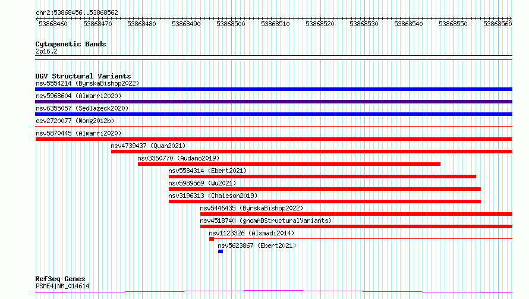529x299 pixels.
Task: Open the nsv5584314 (Ebert2021) label
Action: point(207,171)
